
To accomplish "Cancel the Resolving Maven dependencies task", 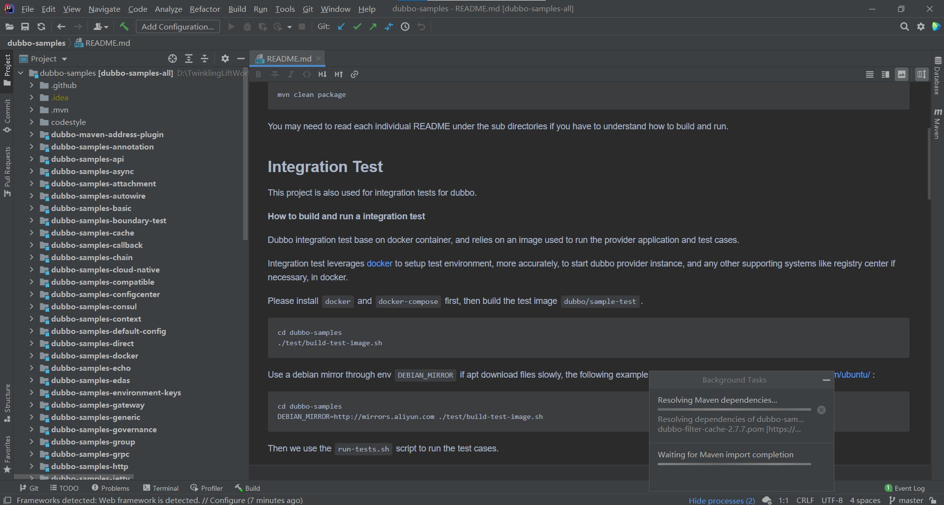I will click(x=821, y=410).
